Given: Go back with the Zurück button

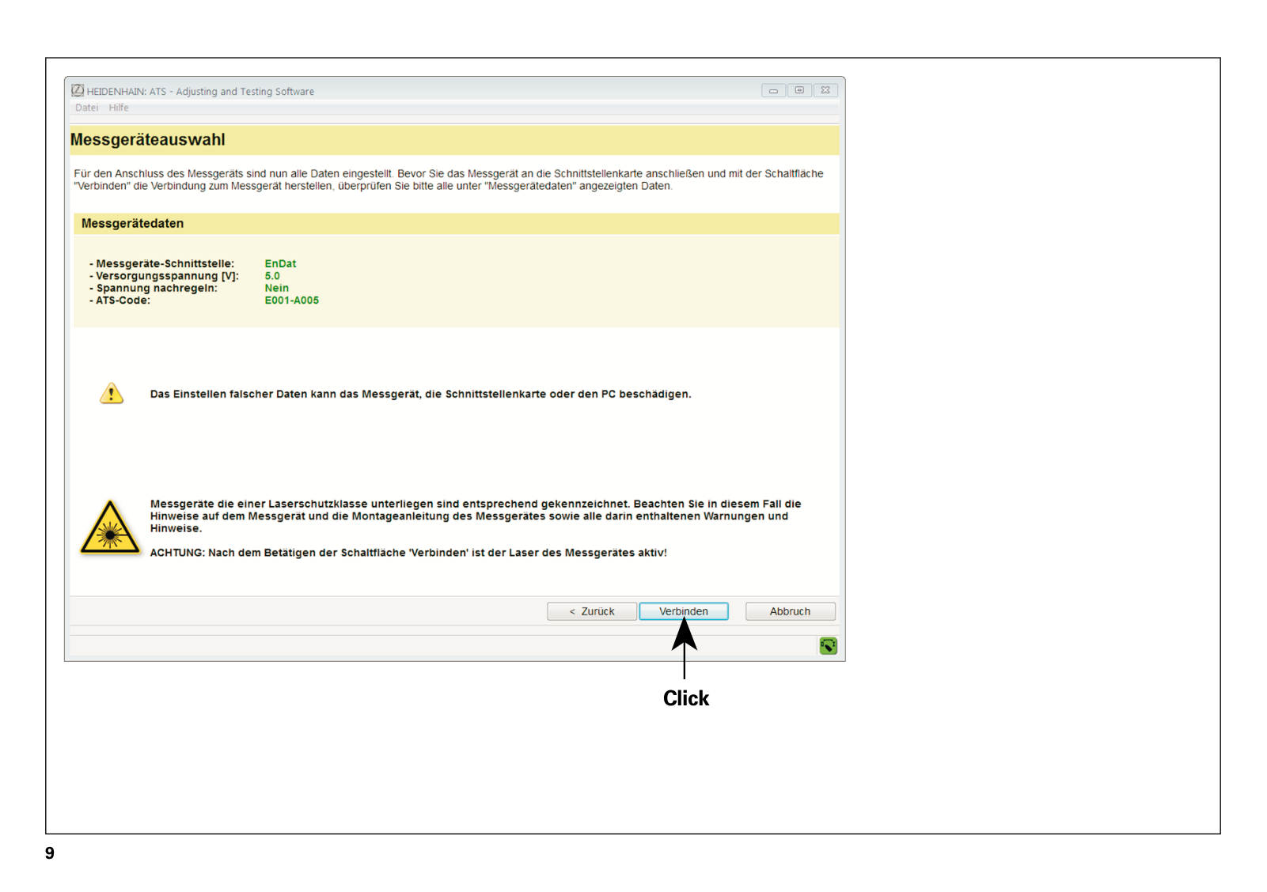Looking at the screenshot, I should pyautogui.click(x=591, y=611).
